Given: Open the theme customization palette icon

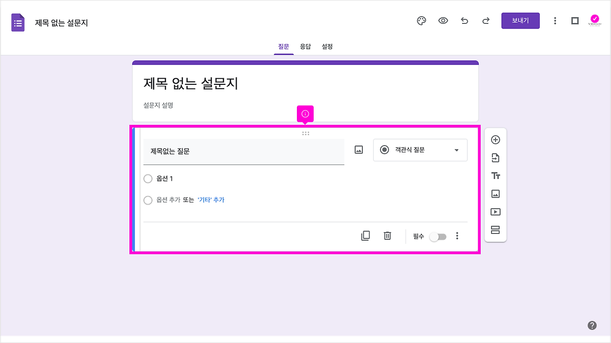Looking at the screenshot, I should [x=421, y=20].
